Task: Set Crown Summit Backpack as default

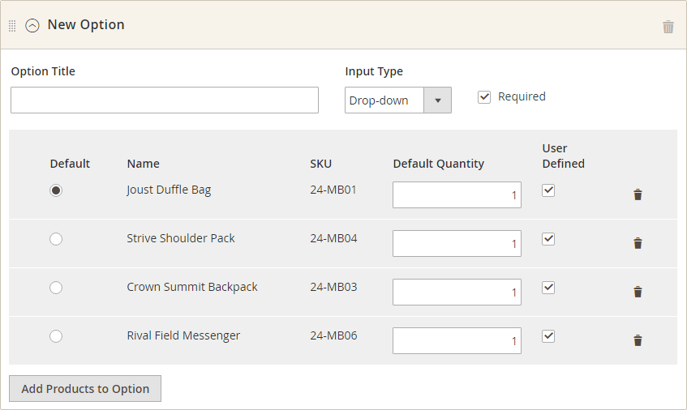Action: pyautogui.click(x=56, y=288)
